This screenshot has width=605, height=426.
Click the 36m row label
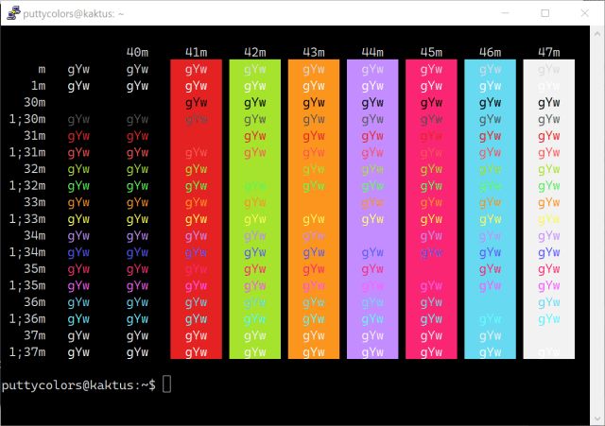pyautogui.click(x=34, y=302)
